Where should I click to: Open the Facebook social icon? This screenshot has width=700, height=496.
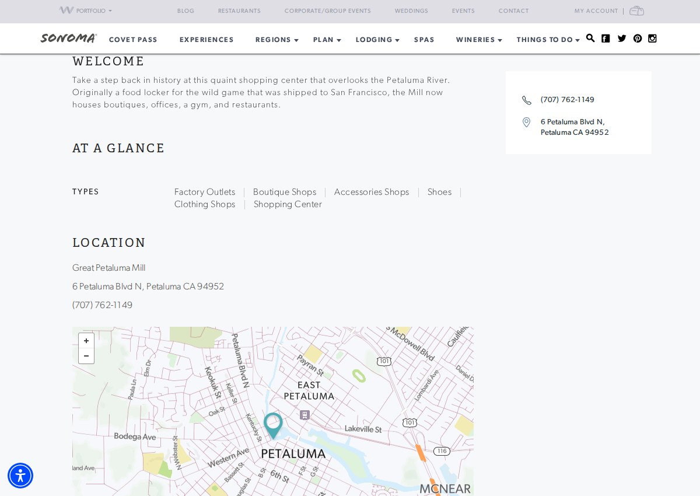[x=605, y=39]
